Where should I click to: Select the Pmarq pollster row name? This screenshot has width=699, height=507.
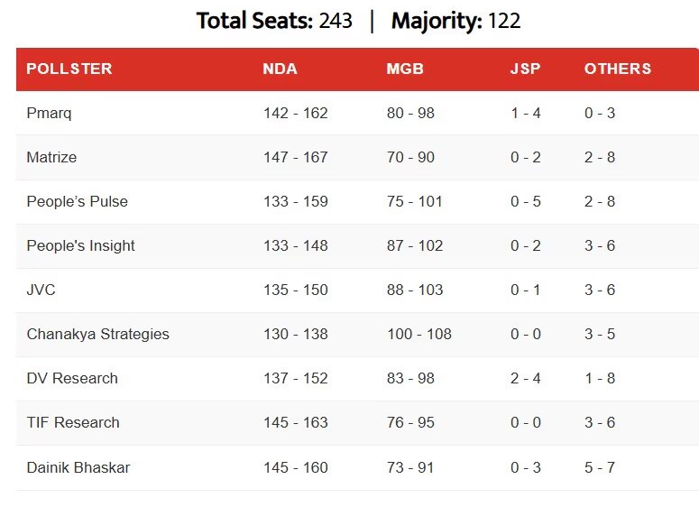click(x=49, y=113)
